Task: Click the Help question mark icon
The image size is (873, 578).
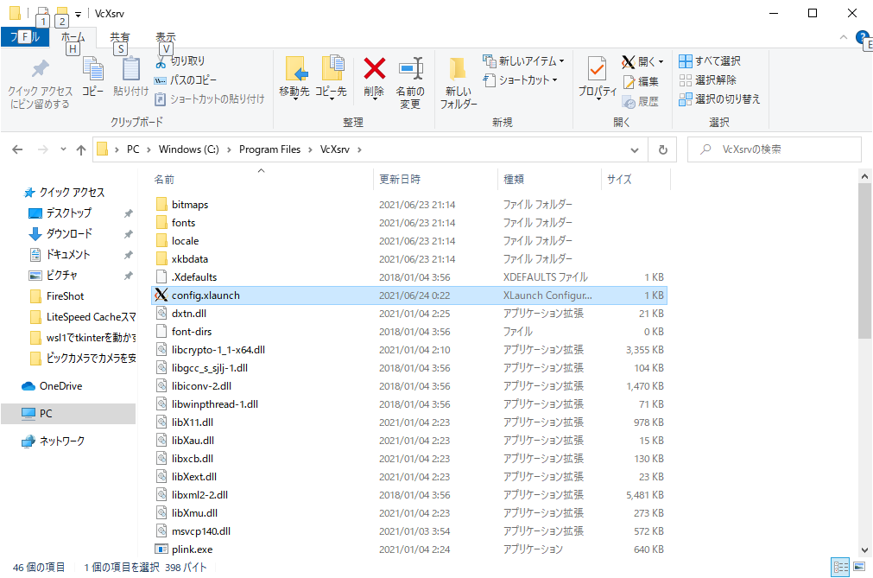Action: [863, 38]
